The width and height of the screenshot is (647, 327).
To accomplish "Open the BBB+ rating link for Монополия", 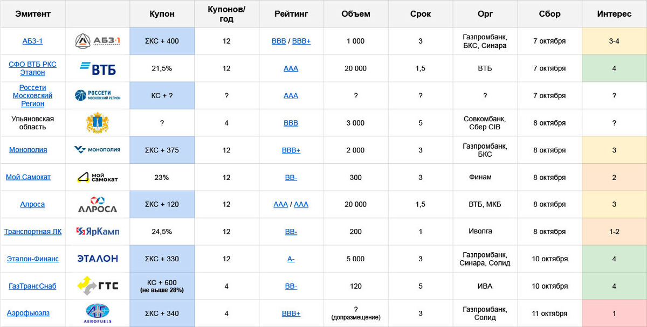I will 291,150.
